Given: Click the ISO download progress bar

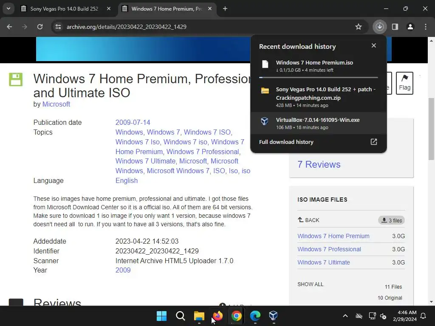Looking at the screenshot, I should tap(319, 78).
